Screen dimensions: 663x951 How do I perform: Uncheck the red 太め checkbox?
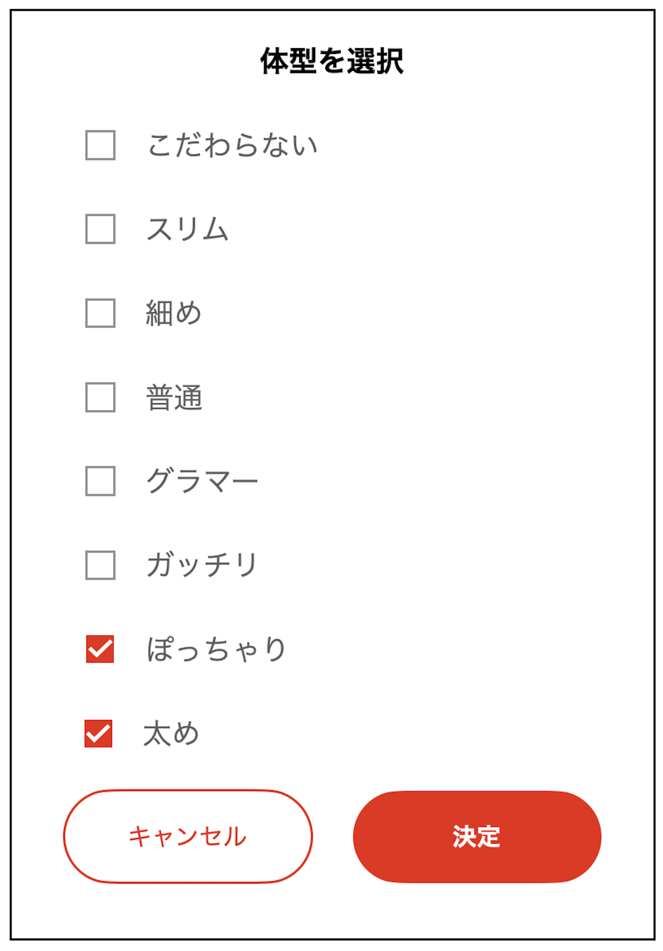click(99, 733)
